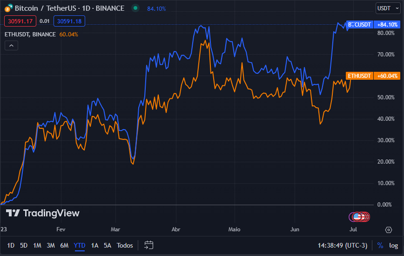Image resolution: width=404 pixels, height=256 pixels.
Task: Click the 0.00% axis label
Action: point(384,205)
